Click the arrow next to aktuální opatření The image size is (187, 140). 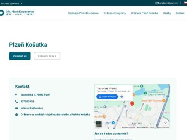[21, 4]
